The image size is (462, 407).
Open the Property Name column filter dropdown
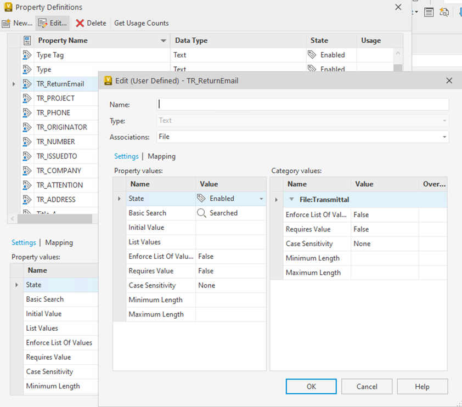(163, 41)
